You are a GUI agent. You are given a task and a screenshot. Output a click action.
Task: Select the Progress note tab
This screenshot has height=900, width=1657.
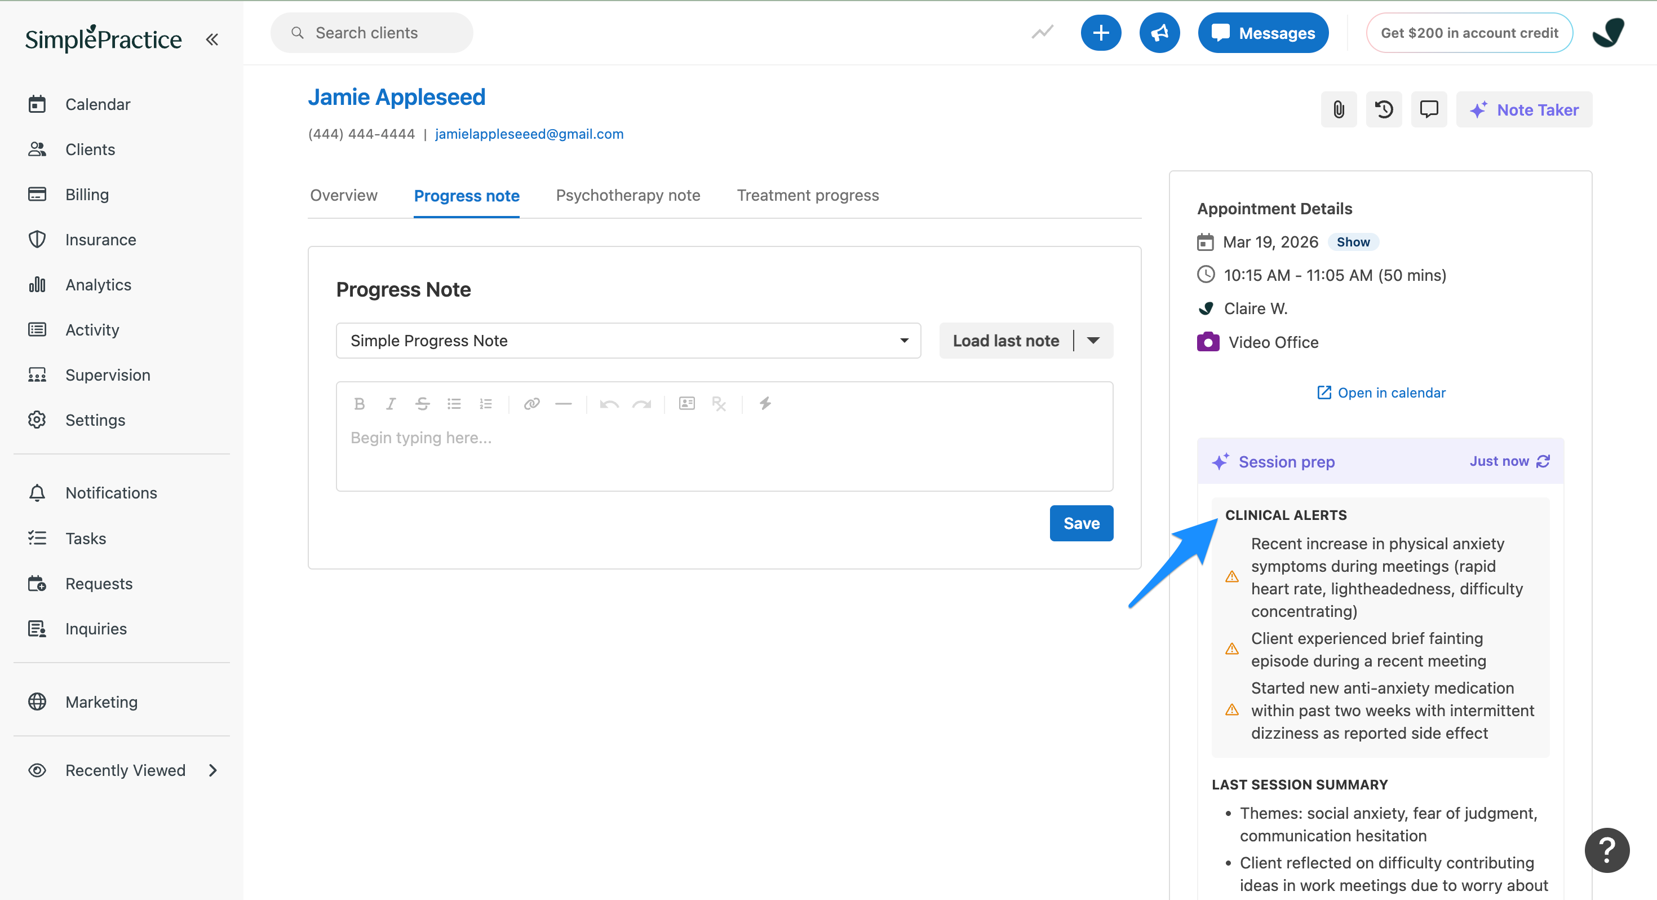(466, 196)
